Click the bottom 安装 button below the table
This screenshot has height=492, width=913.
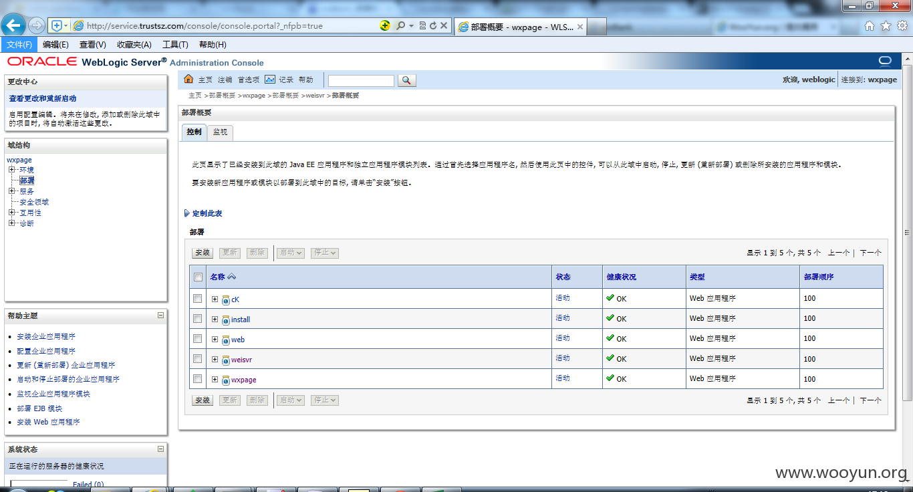[203, 400]
